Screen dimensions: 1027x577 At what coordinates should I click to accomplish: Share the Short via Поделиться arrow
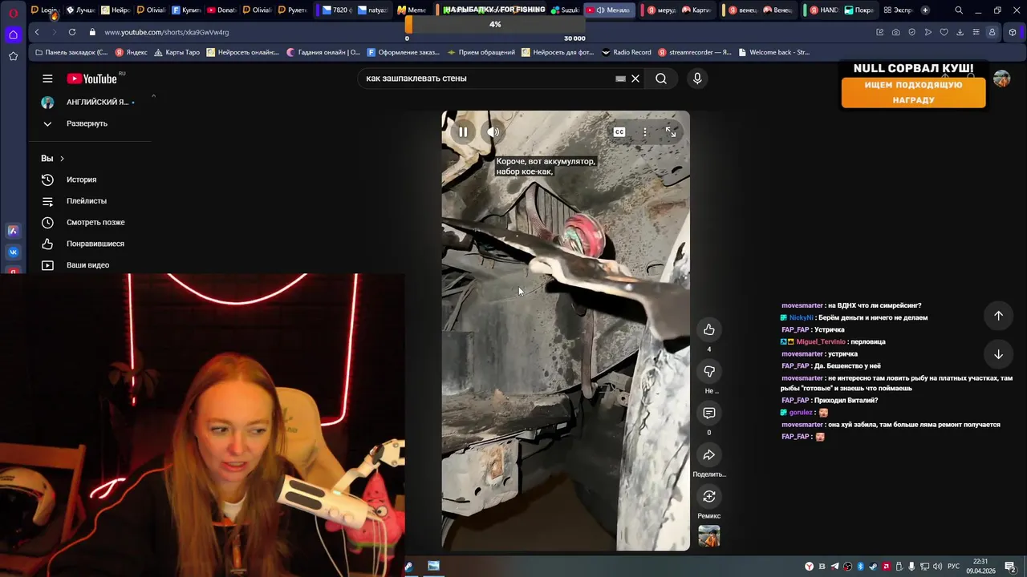pyautogui.click(x=709, y=455)
